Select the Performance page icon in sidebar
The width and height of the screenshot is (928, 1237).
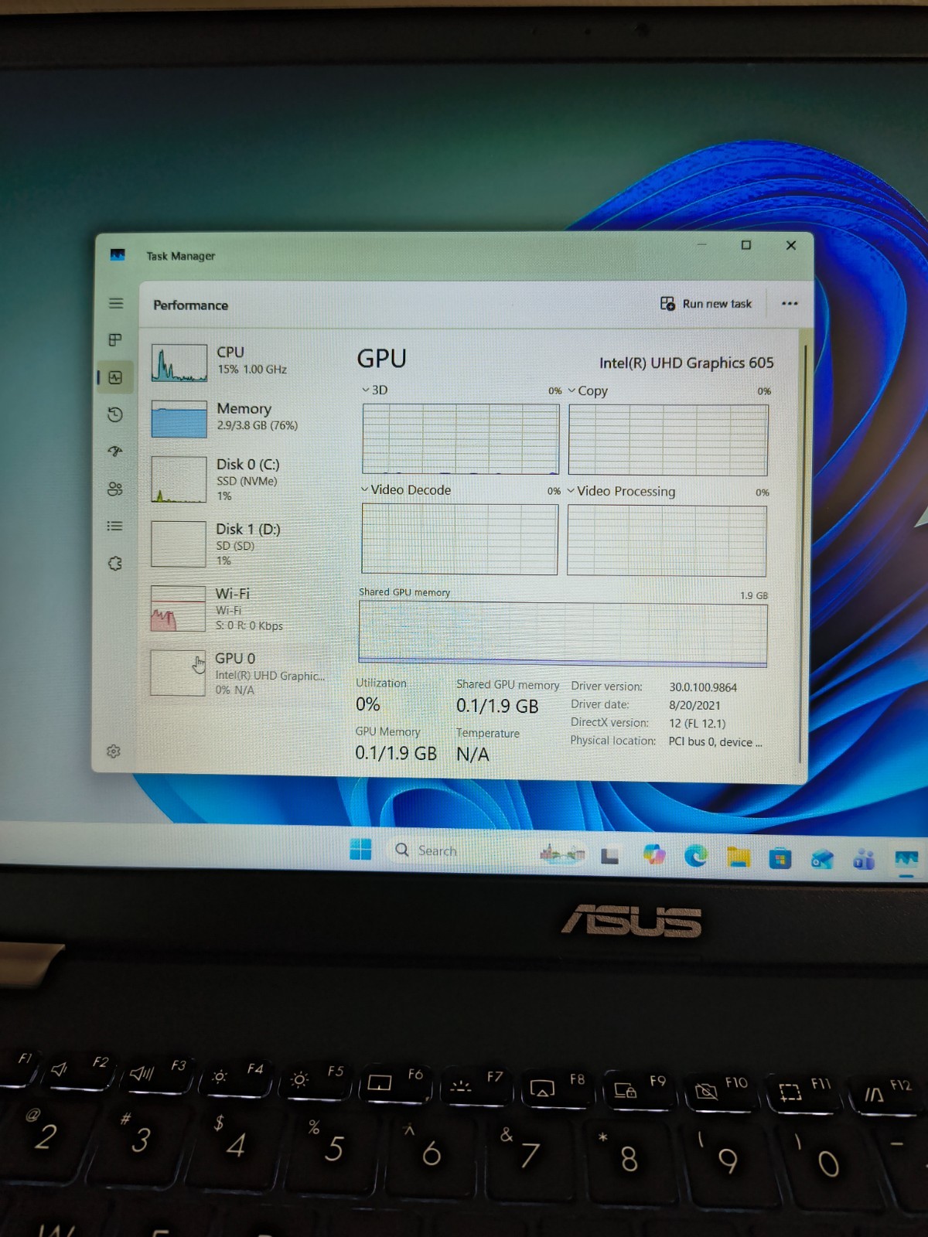point(115,377)
